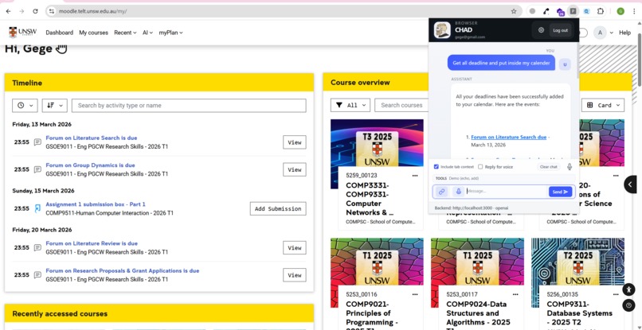The height and width of the screenshot is (330, 642).
Task: Expand the myPlan menu
Action: pyautogui.click(x=170, y=33)
